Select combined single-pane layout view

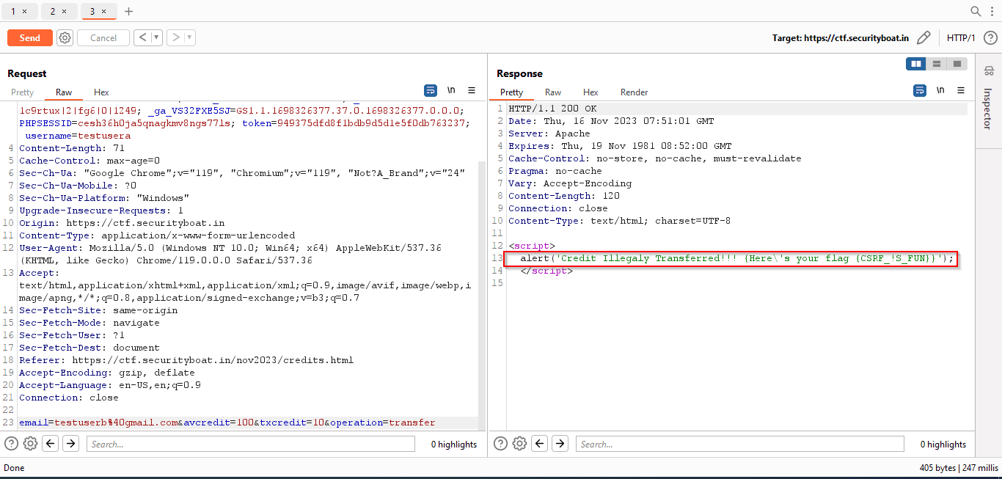(957, 64)
